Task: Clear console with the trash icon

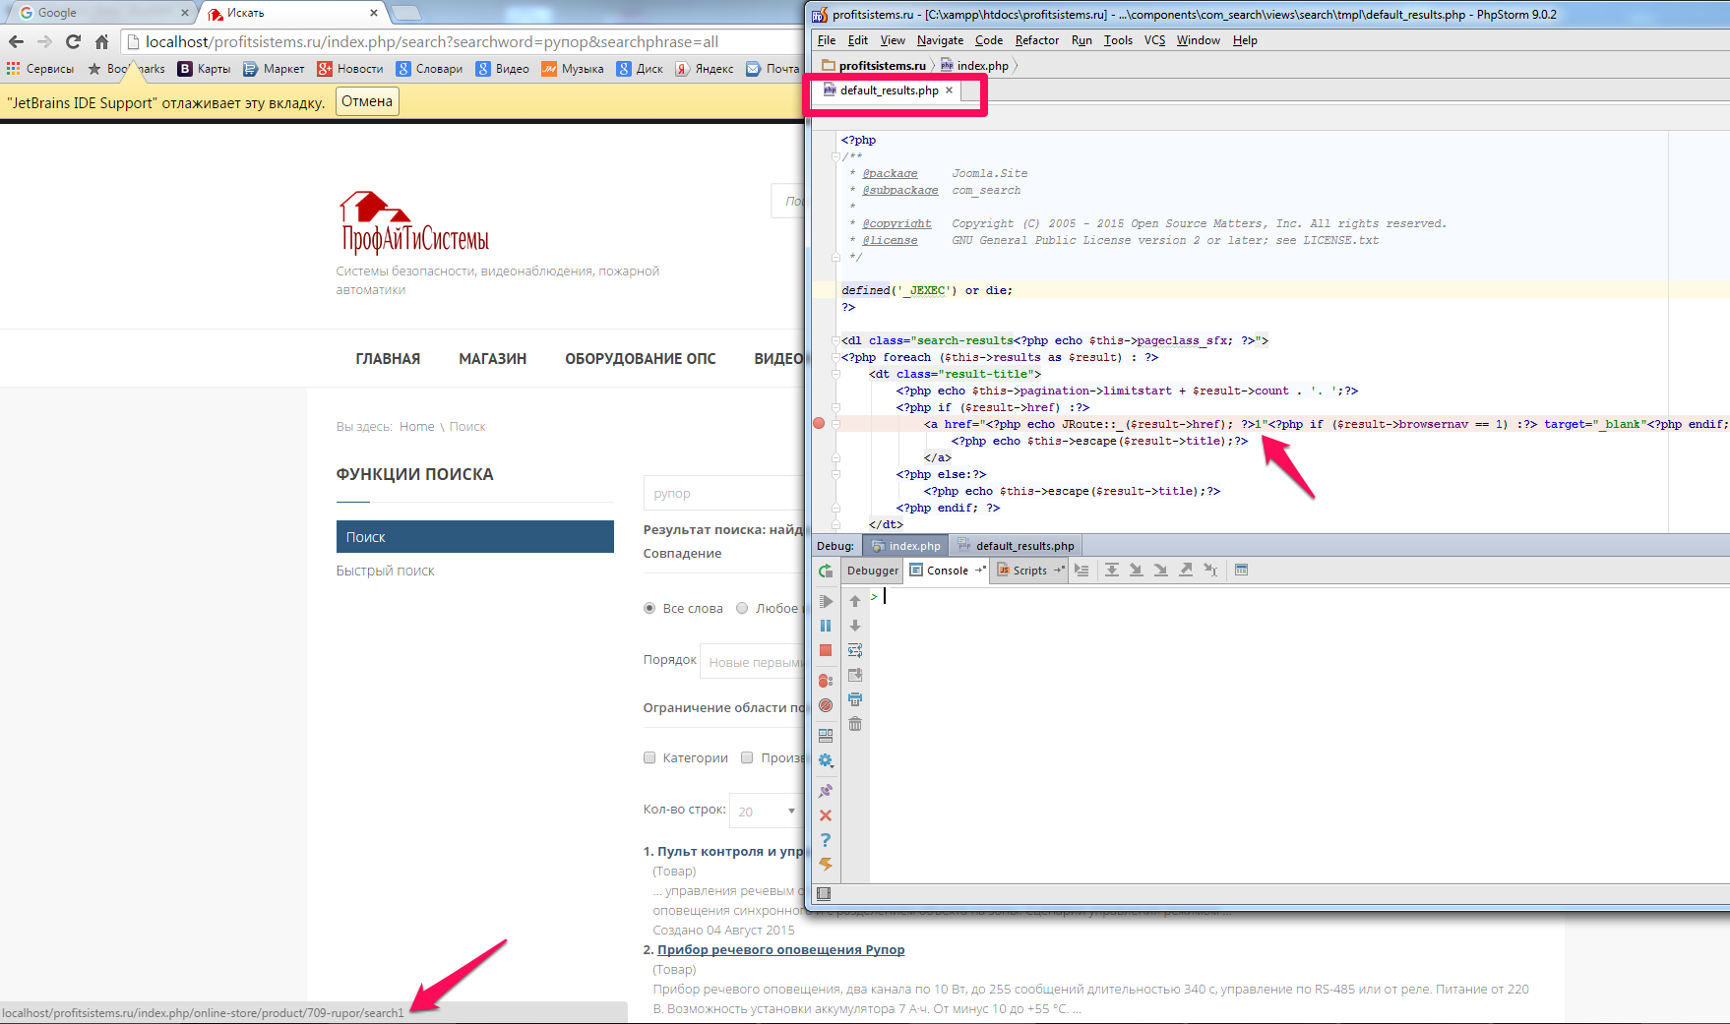Action: pos(855,724)
